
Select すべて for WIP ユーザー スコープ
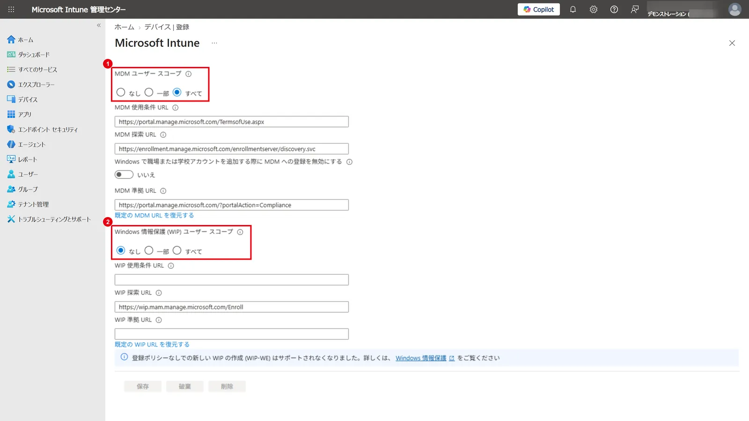pyautogui.click(x=177, y=251)
